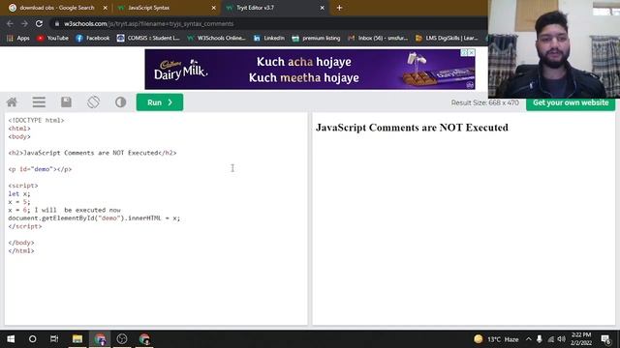Click the result heading JavaScript Comments are NOT Executed
Image resolution: width=620 pixels, height=348 pixels.
pos(412,128)
